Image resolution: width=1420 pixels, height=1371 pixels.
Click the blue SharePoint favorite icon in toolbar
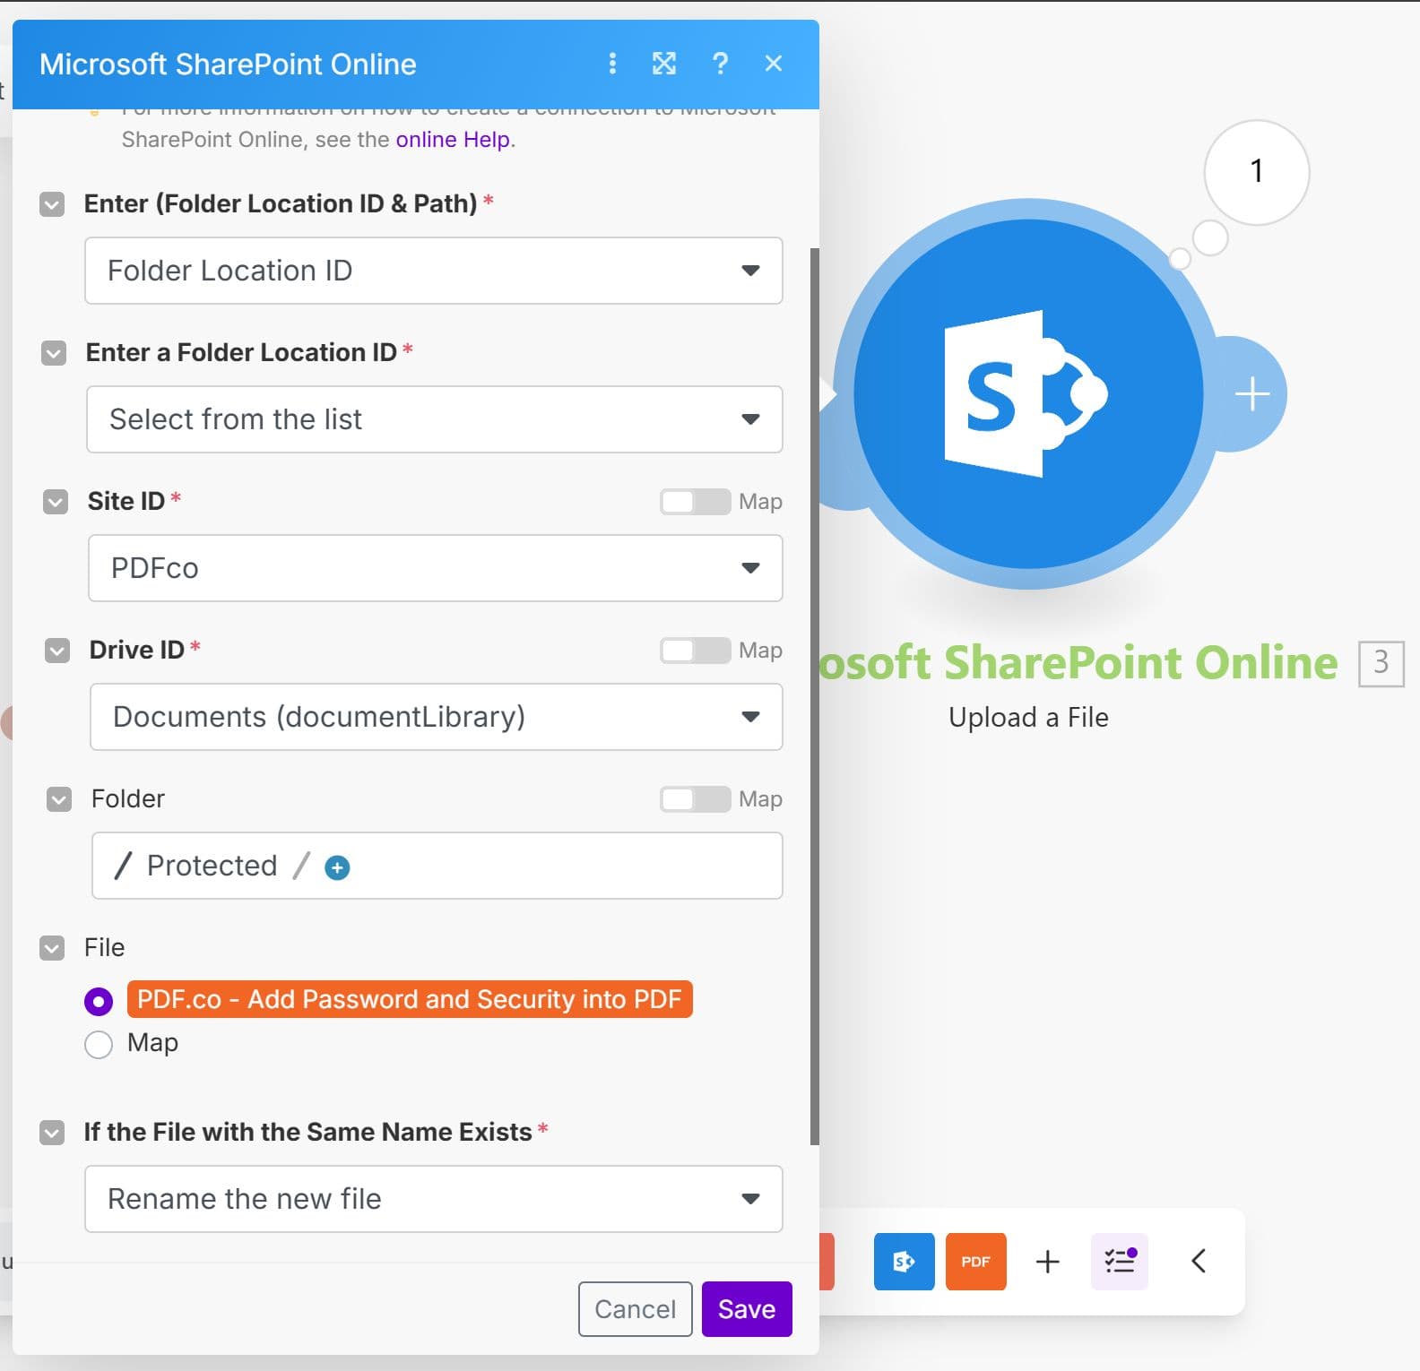click(904, 1262)
